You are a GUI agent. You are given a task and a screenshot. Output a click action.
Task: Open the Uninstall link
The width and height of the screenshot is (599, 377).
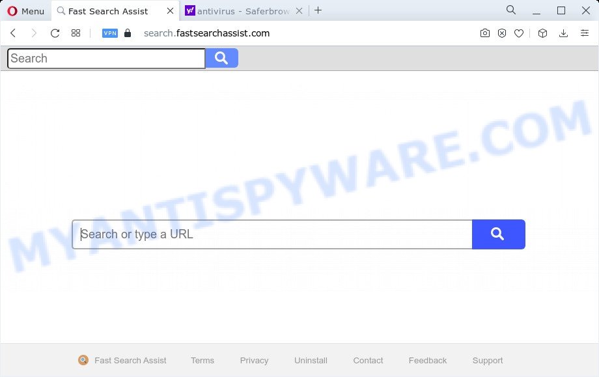(x=311, y=360)
